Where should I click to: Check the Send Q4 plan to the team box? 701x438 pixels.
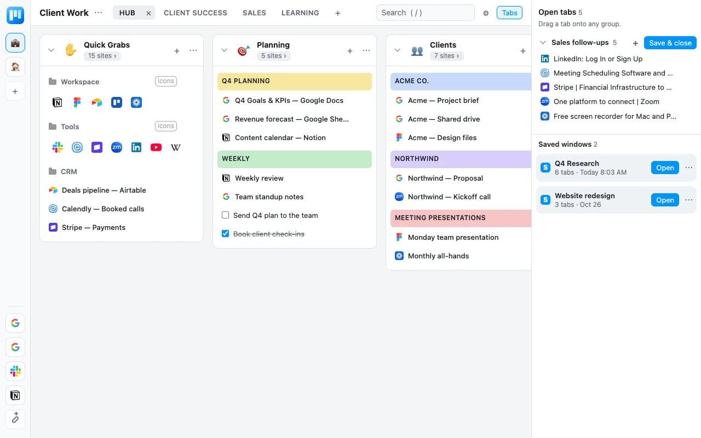[x=225, y=215]
